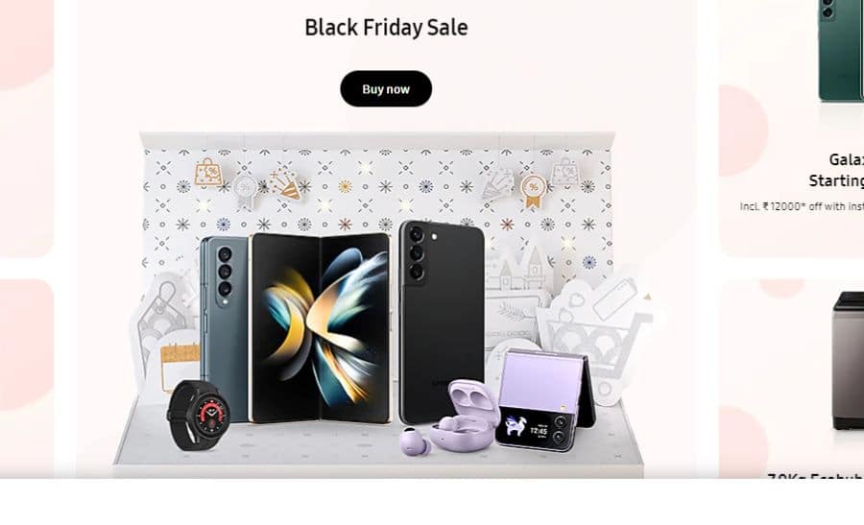Open the washing machine product image

(x=848, y=361)
